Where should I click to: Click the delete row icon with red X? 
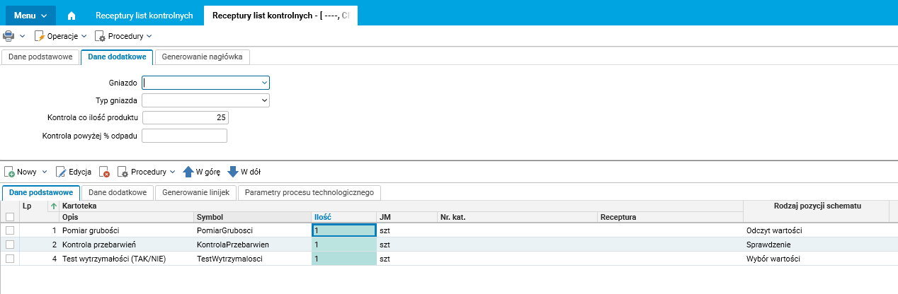(x=105, y=172)
